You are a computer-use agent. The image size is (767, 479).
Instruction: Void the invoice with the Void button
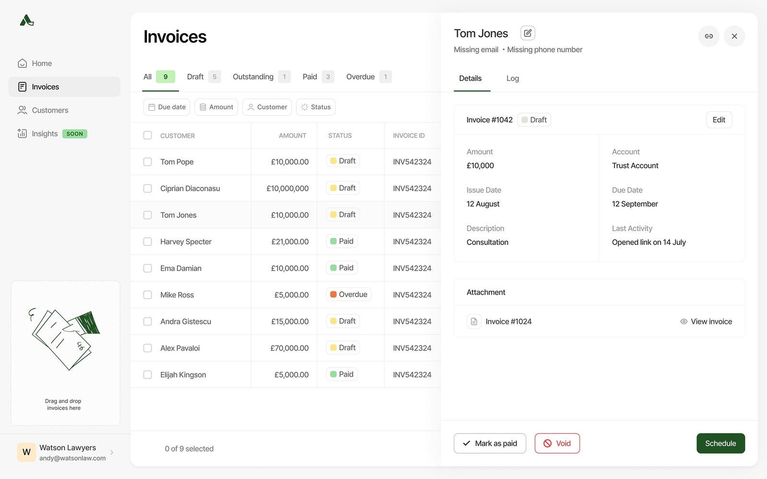tap(557, 444)
